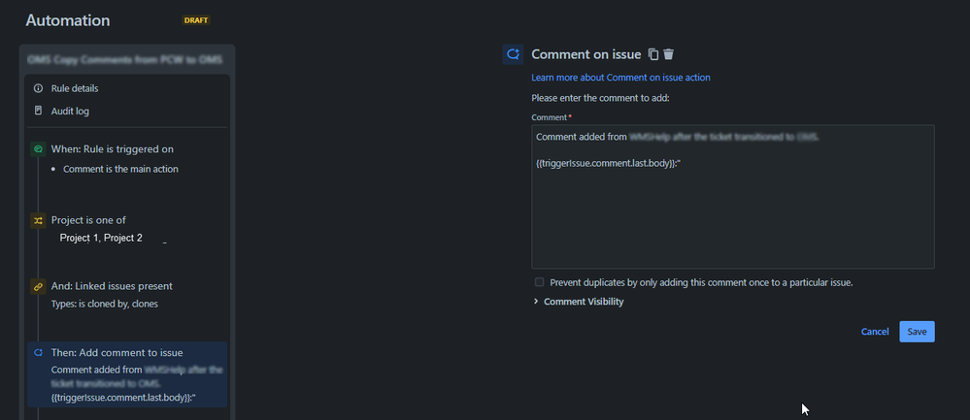
Task: Click the trash icon to delete action
Action: pyautogui.click(x=668, y=54)
